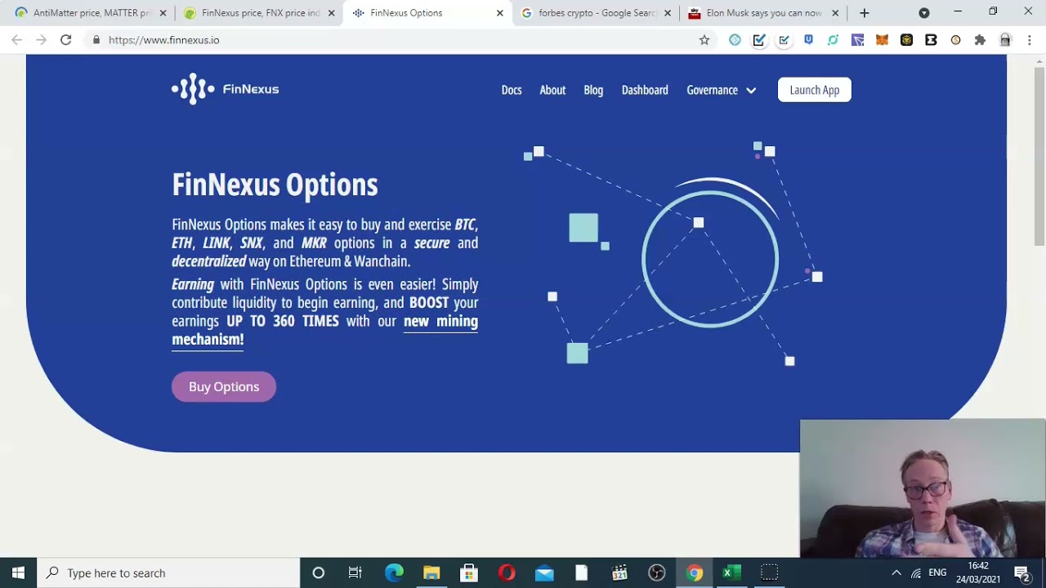Screen dimensions: 1046x588
Task: Close the FinNexus price tab
Action: [331, 13]
